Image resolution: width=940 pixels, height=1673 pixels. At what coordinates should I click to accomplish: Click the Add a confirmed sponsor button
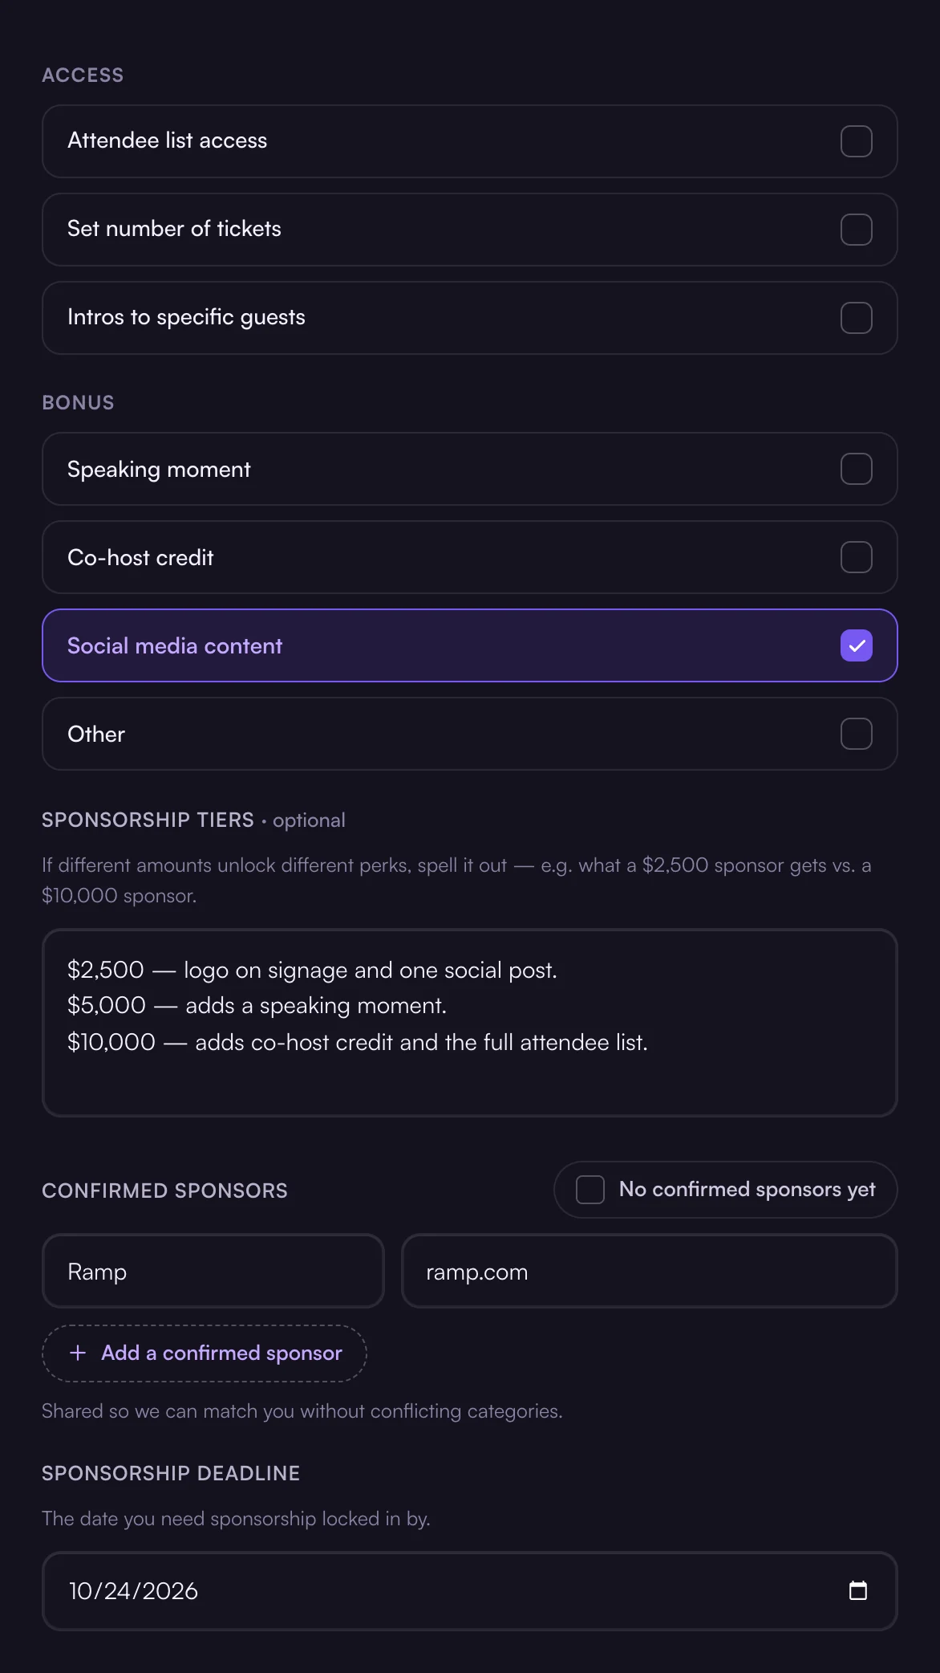(205, 1353)
